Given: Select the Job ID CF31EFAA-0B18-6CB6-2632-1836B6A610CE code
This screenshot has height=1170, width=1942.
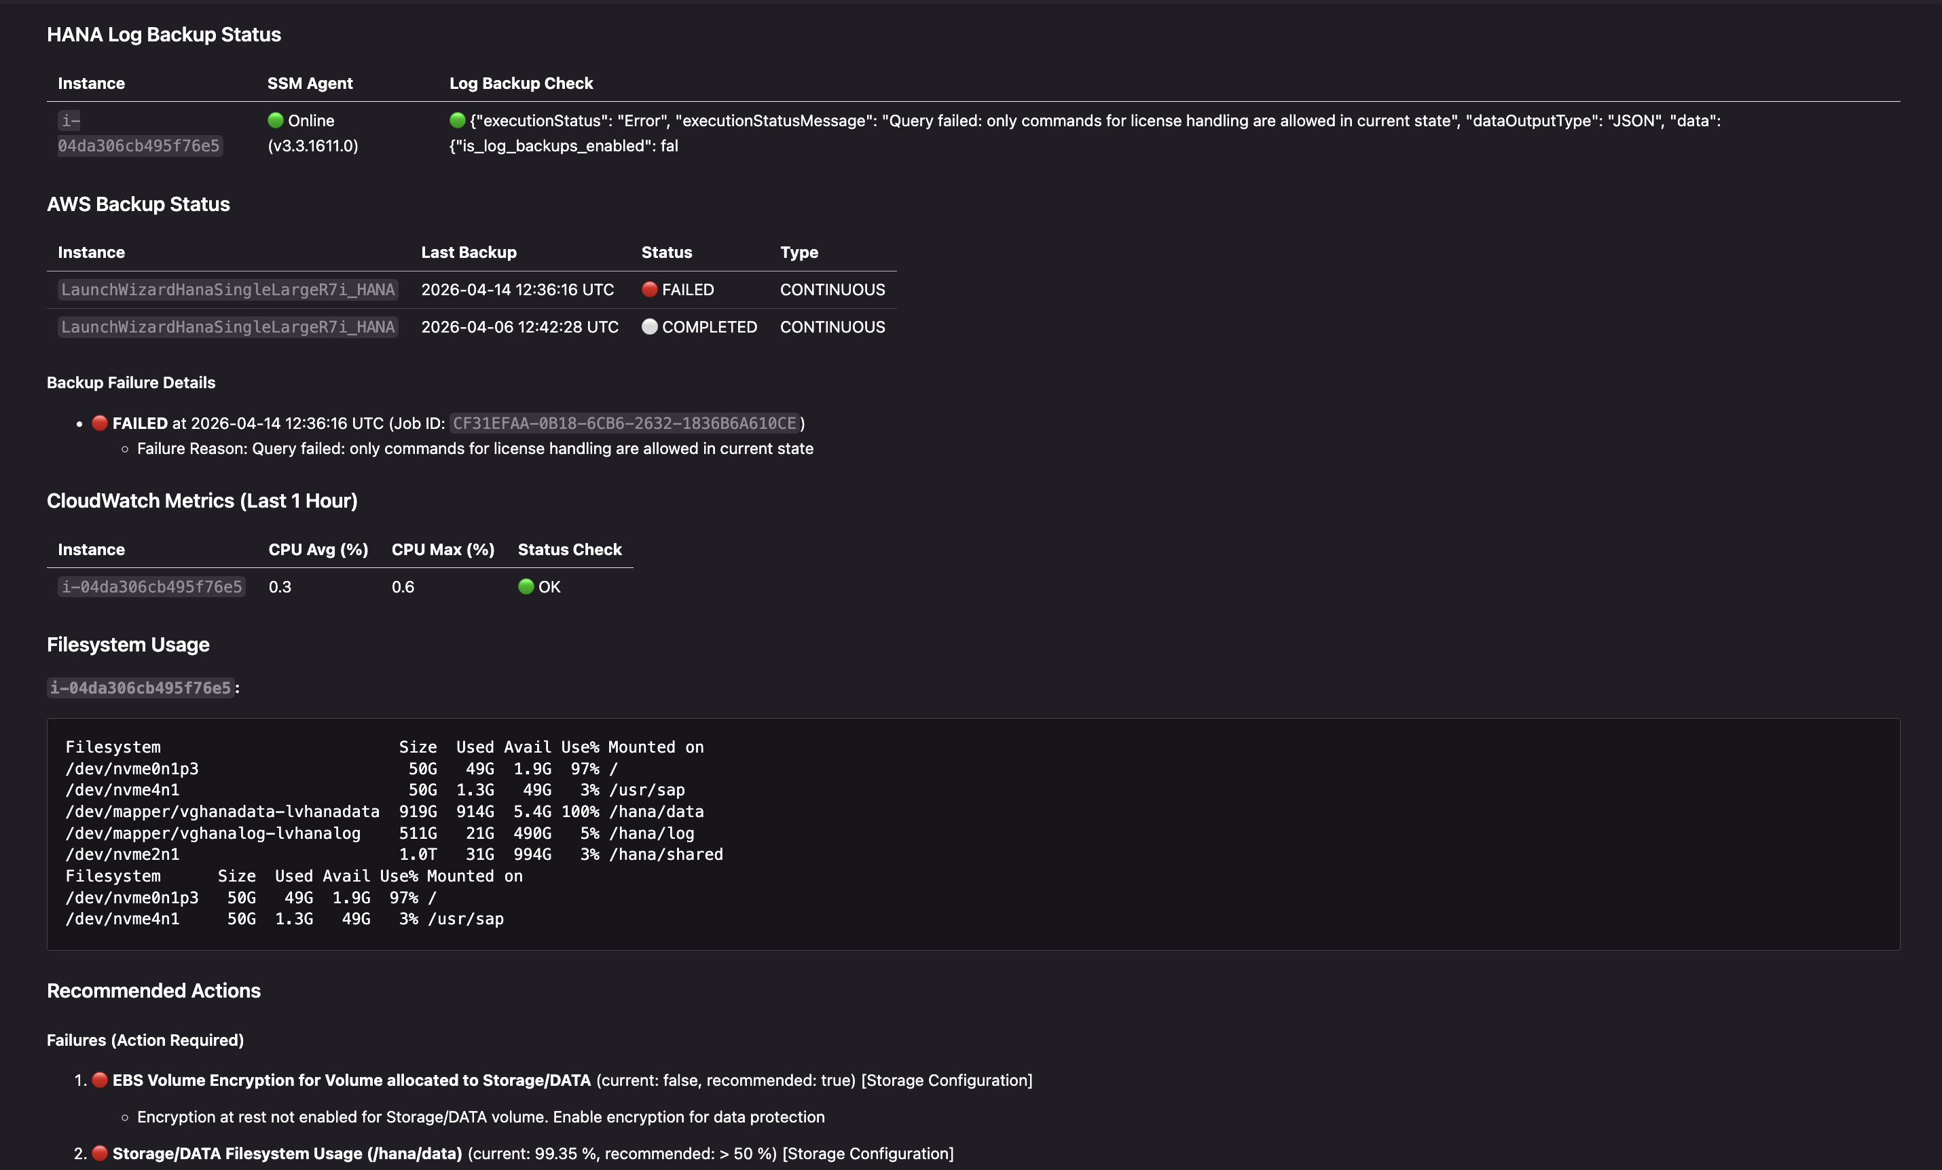Looking at the screenshot, I should tap(624, 423).
